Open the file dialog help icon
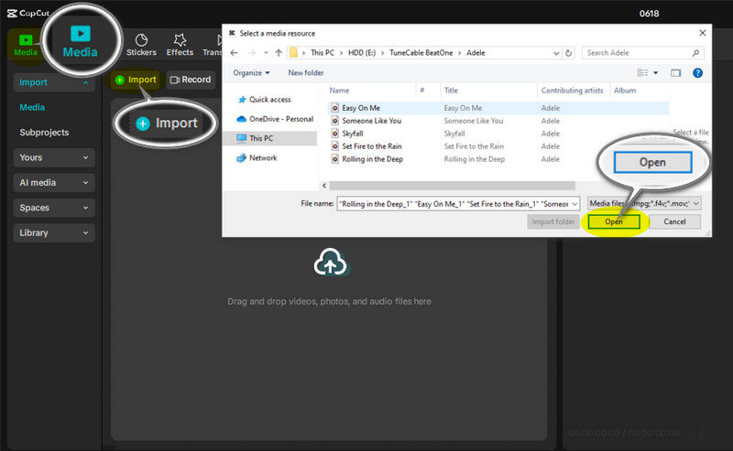This screenshot has height=451, width=733. click(x=697, y=73)
